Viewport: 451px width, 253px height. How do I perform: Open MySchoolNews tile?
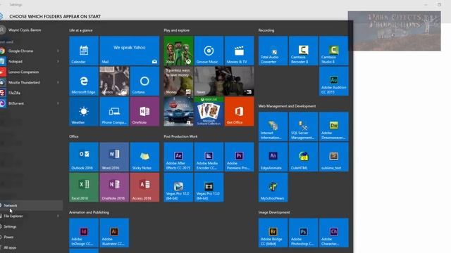(273, 188)
